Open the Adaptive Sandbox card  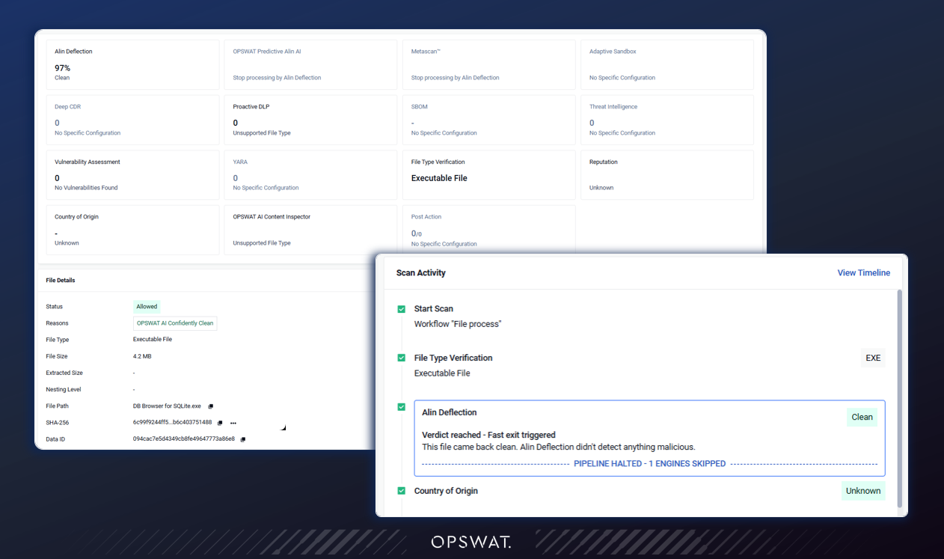click(x=666, y=64)
